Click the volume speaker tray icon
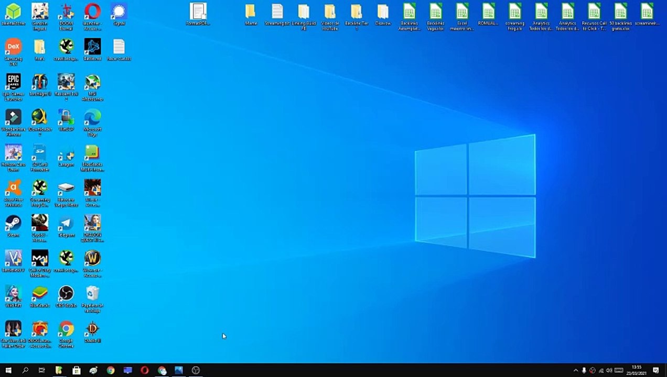 pos(609,370)
